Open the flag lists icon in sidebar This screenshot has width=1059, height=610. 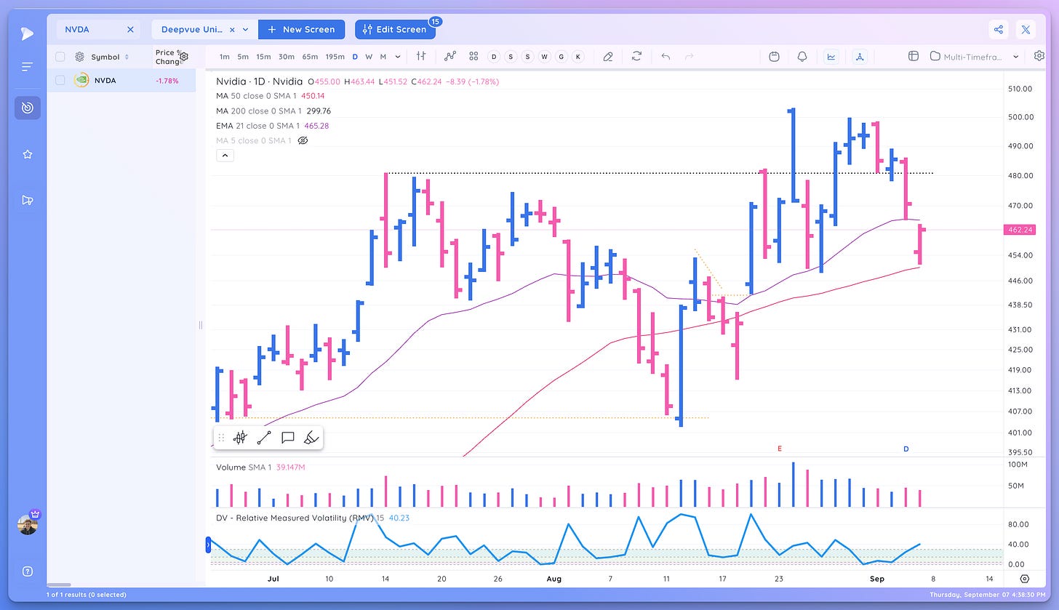tap(27, 200)
